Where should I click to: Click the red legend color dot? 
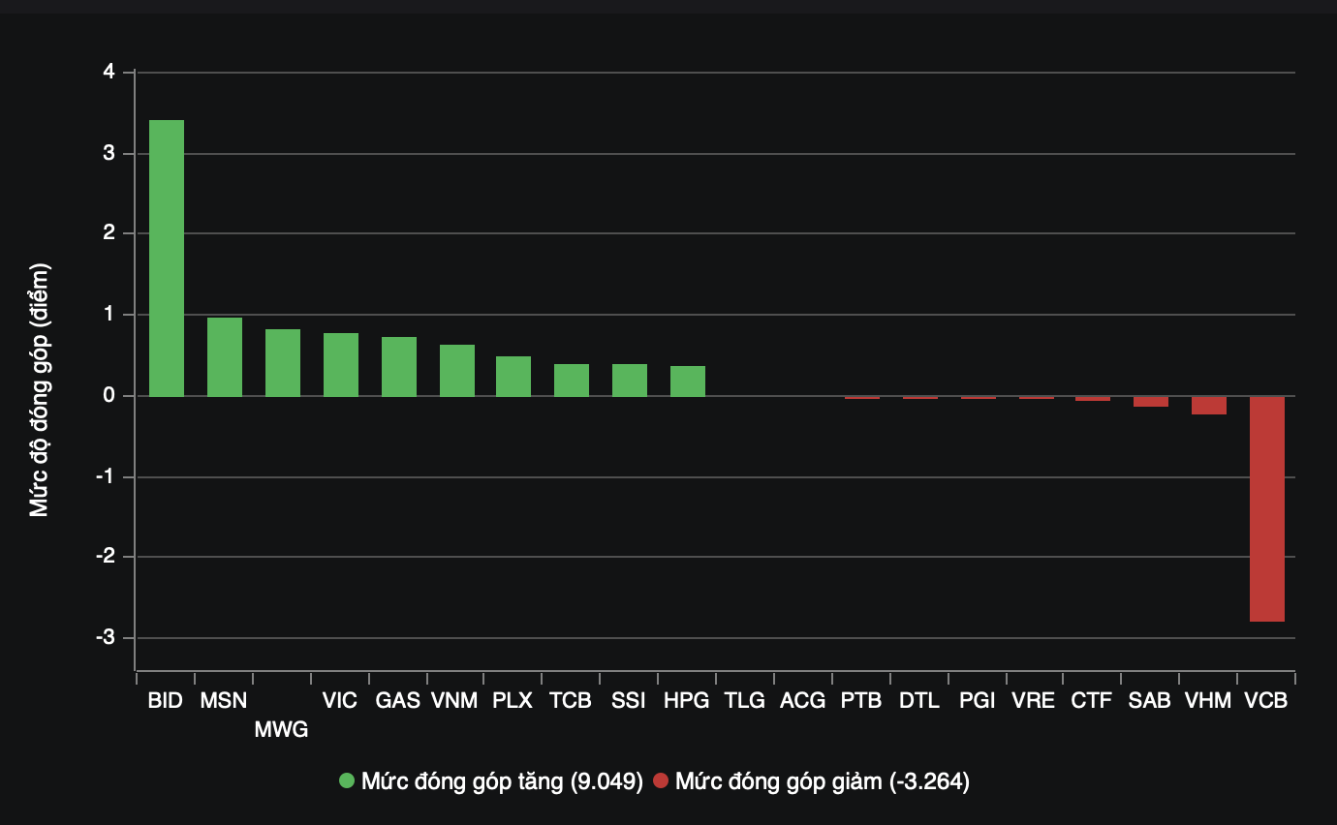coord(661,781)
